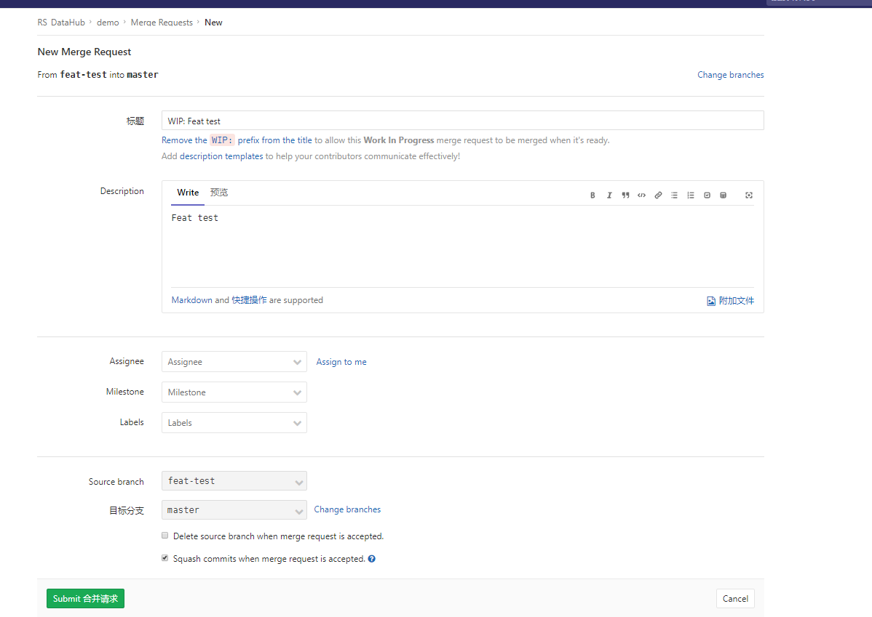Screen dimensions: 872x617
Task: Add a link in description
Action: pos(658,195)
